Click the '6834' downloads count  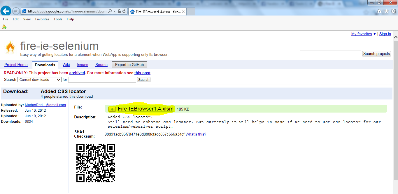point(29,122)
